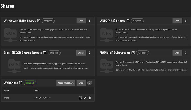Viewport: 191px width, 110px height.
Task: Open the share row in new window
Action: point(80,98)
